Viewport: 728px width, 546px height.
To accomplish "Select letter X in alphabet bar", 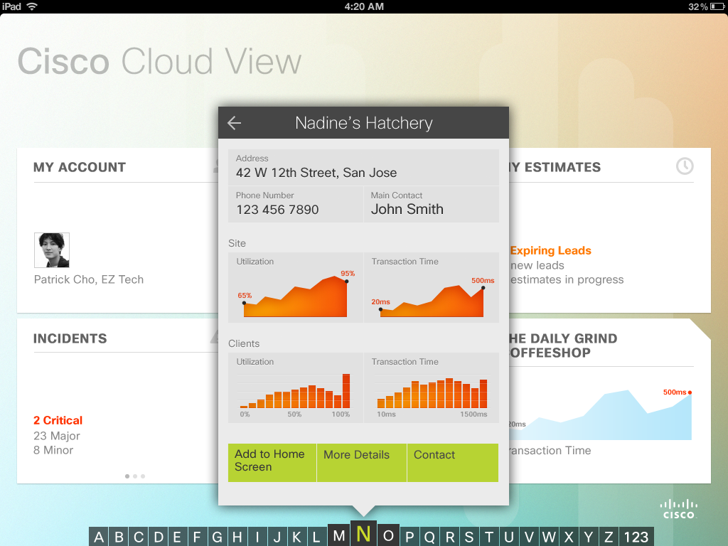I will coord(569,537).
